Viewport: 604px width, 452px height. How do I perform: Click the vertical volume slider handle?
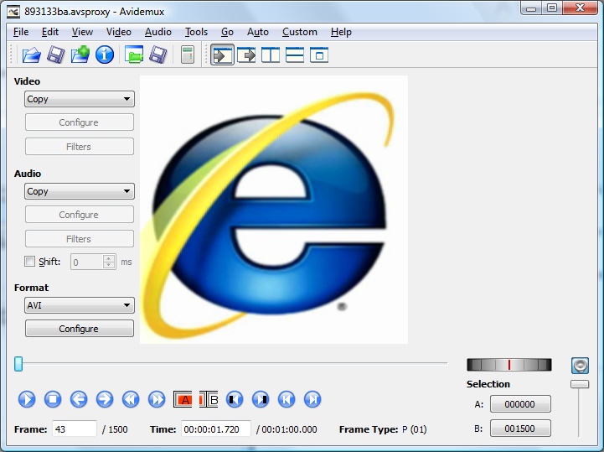click(x=579, y=384)
